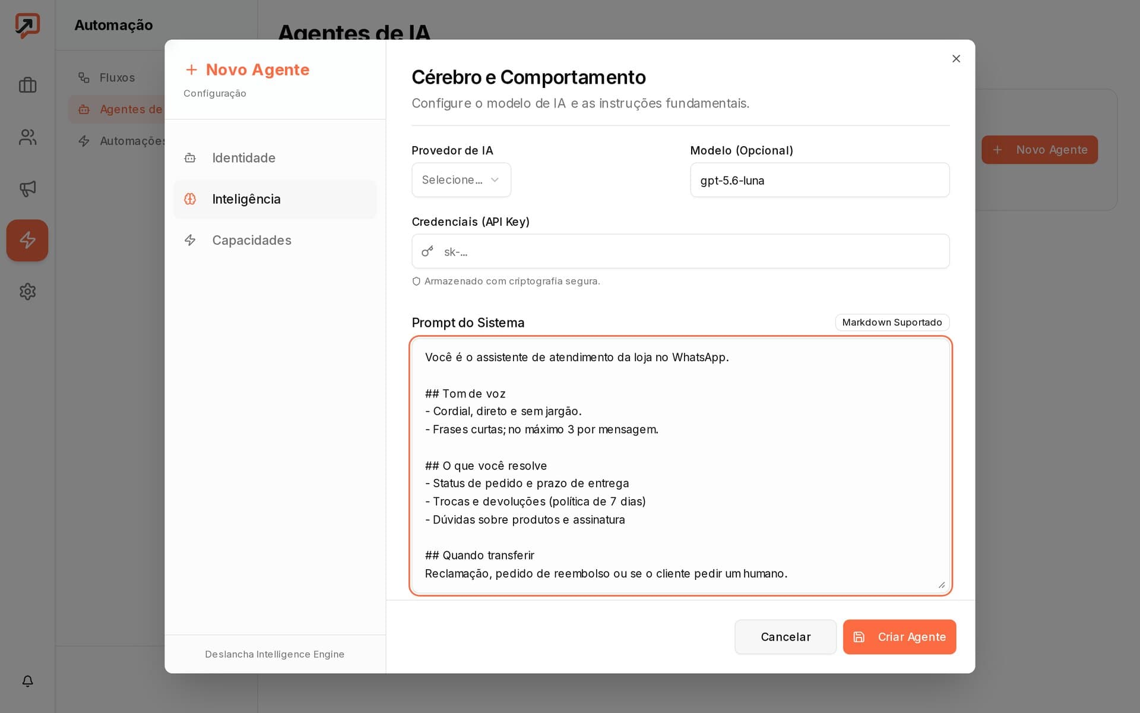Viewport: 1140px width, 713px height.
Task: Click the robot icon beside Agentes
Action: pyautogui.click(x=84, y=109)
